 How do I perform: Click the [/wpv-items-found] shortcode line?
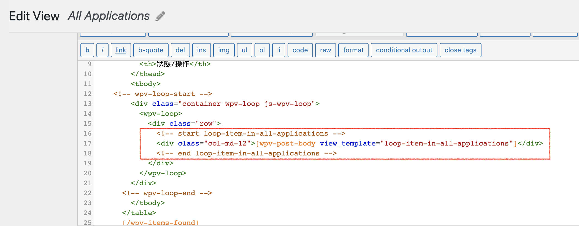[161, 223]
